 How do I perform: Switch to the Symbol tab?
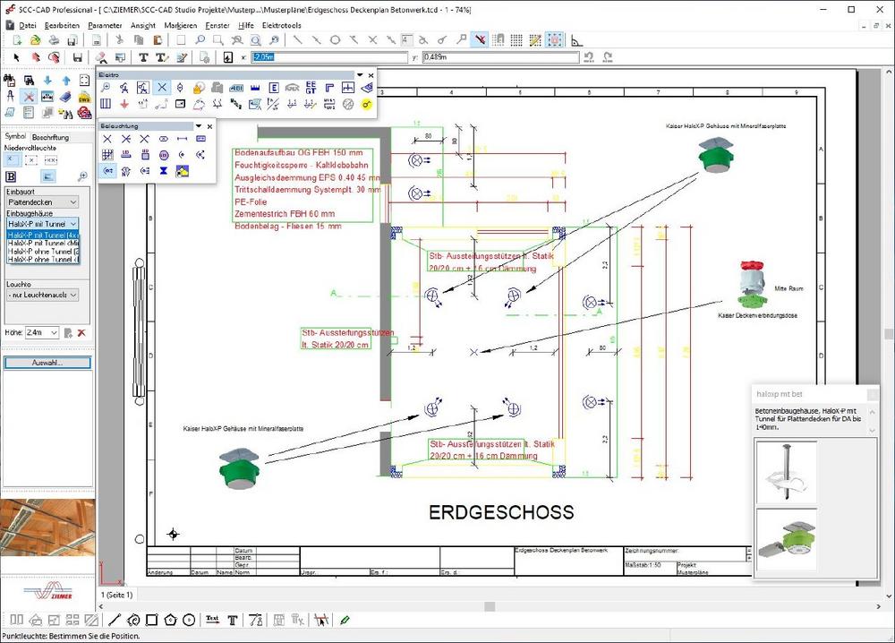(15, 136)
